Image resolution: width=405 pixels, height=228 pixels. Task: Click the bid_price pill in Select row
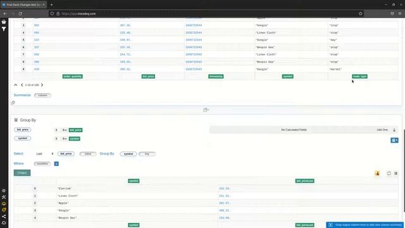(x=66, y=154)
